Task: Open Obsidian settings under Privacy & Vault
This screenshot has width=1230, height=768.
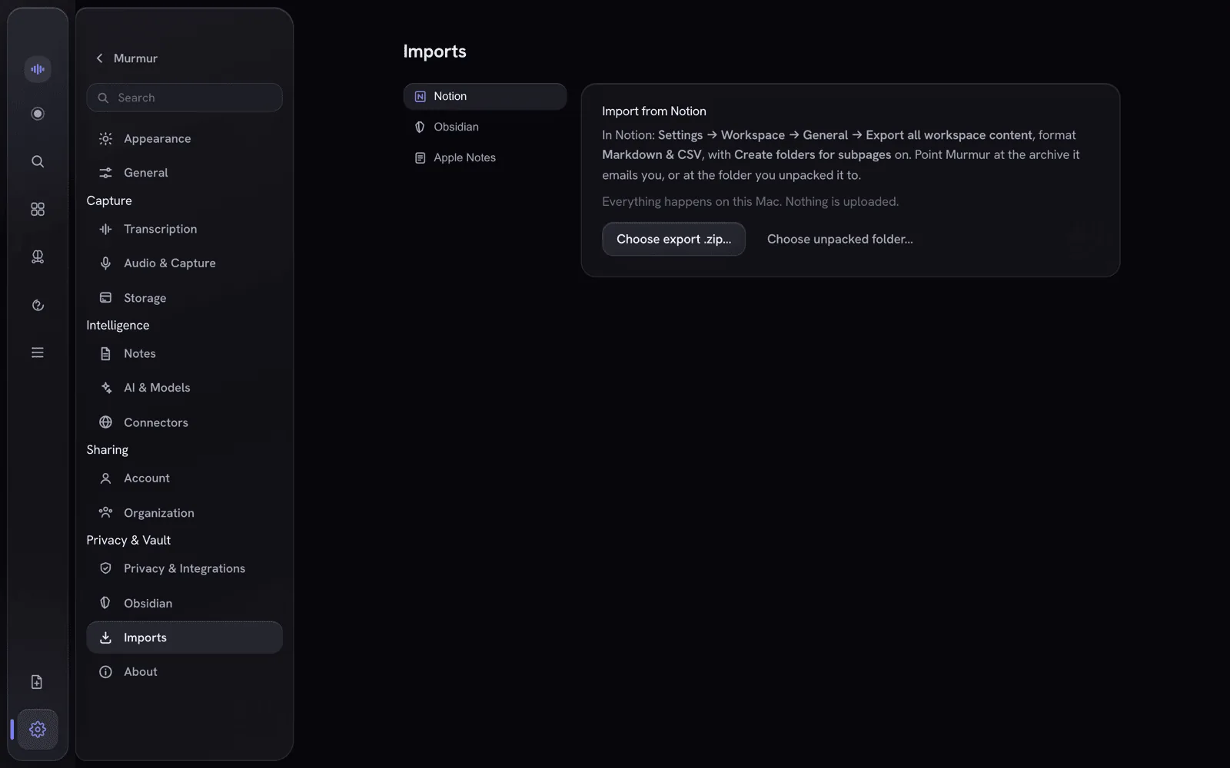Action: (x=184, y=604)
